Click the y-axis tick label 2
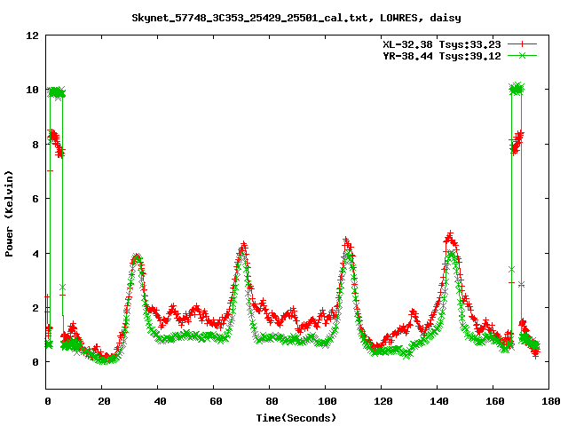This screenshot has width=568, height=426. [x=35, y=308]
